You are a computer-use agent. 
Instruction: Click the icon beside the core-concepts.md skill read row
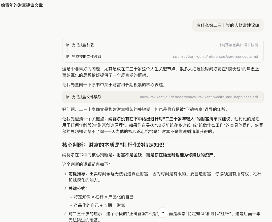tap(67, 57)
